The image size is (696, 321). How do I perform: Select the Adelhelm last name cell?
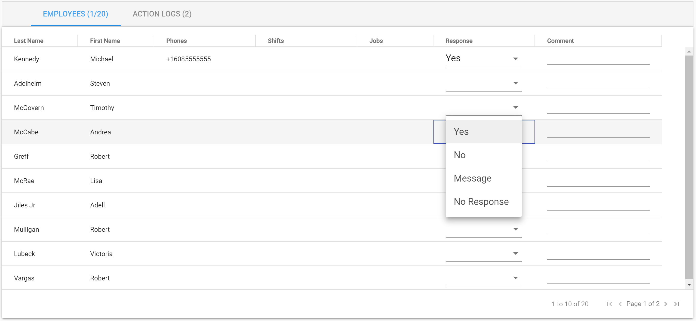(28, 83)
